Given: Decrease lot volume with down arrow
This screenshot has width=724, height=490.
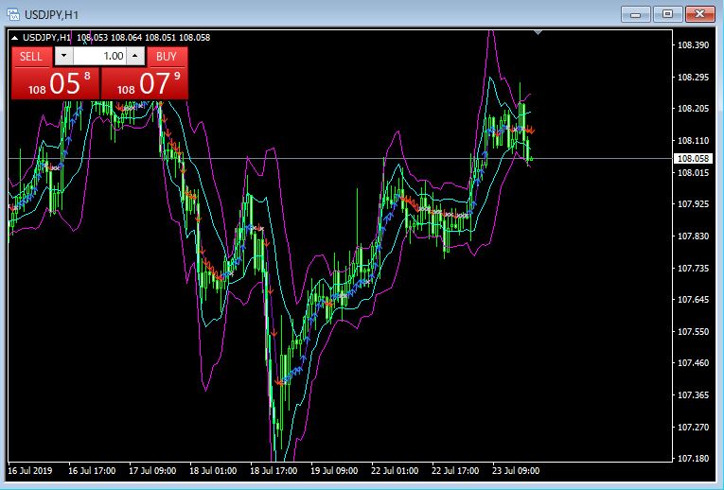Looking at the screenshot, I should click(x=63, y=57).
